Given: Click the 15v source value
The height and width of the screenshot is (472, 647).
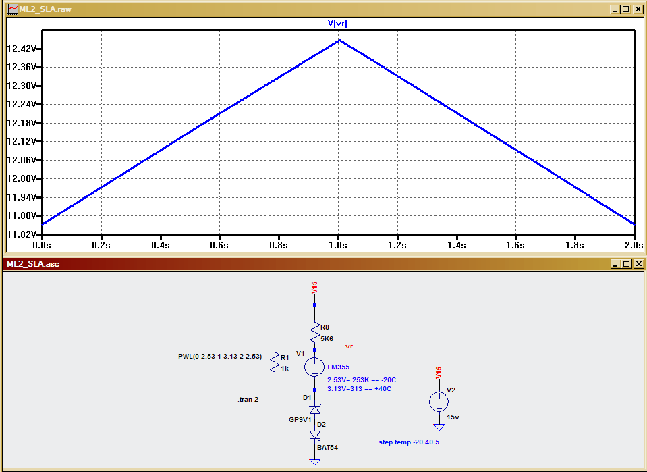Looking at the screenshot, I should pyautogui.click(x=453, y=417).
